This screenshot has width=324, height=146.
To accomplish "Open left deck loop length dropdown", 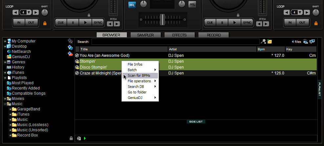I will [29, 12].
